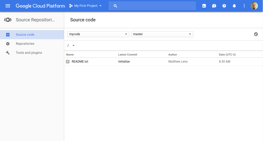Open the README.txt file

(x=80, y=62)
